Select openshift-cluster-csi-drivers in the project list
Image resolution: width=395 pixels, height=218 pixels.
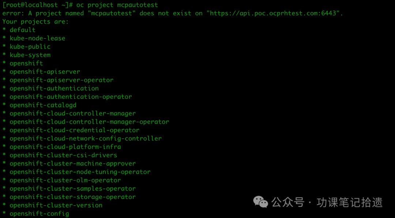(63, 155)
